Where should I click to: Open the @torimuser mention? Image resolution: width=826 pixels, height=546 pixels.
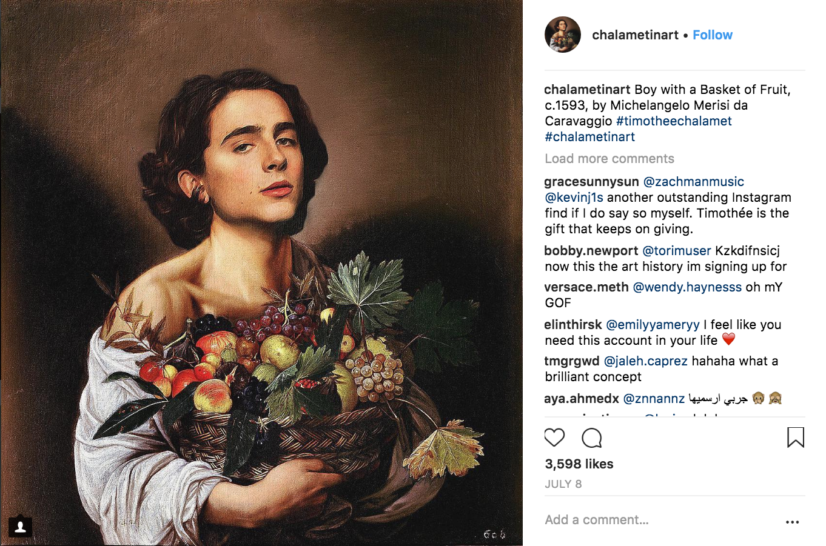[676, 251]
